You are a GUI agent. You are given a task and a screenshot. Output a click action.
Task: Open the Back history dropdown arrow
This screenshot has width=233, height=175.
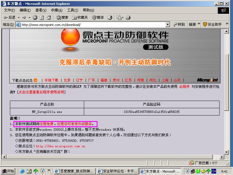pos(19,17)
